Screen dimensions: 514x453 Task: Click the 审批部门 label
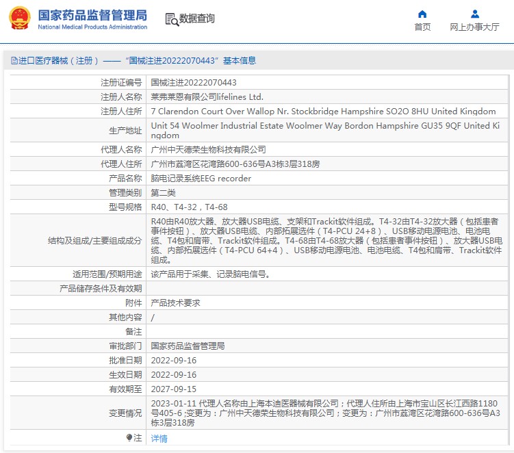[125, 346]
